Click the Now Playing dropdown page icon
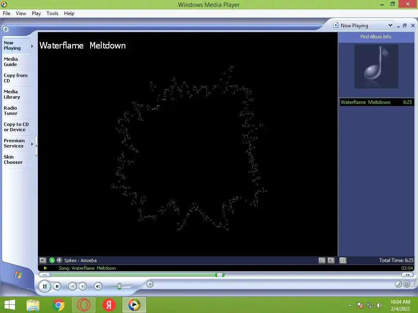 click(x=336, y=25)
